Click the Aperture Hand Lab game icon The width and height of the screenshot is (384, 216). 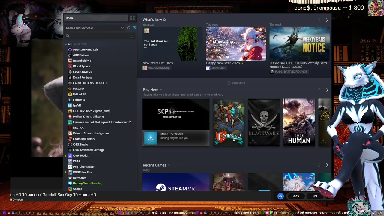70,49
